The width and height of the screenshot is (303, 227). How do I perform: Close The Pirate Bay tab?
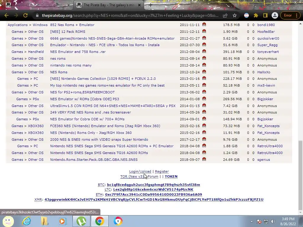tap(139, 5)
